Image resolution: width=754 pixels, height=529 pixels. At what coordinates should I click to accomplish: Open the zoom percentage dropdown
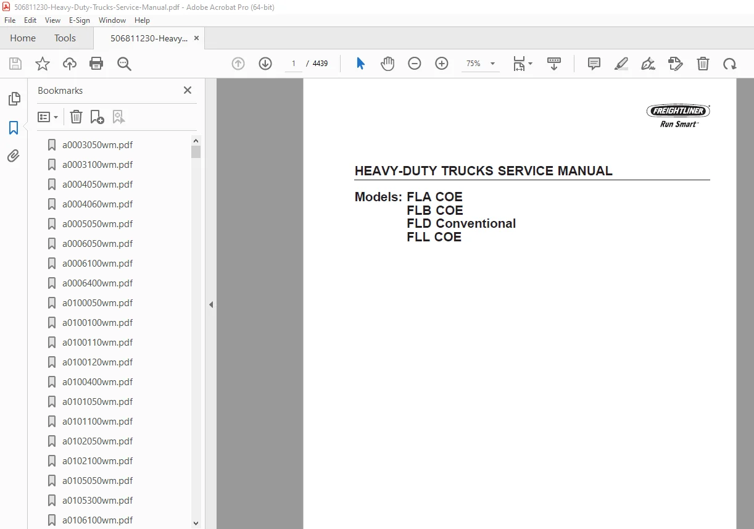pyautogui.click(x=492, y=64)
